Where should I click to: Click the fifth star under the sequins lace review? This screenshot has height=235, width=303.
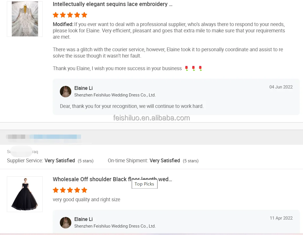[x=84, y=15]
